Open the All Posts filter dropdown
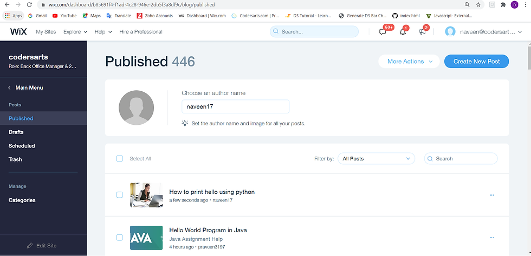This screenshot has height=256, width=531. click(x=376, y=158)
